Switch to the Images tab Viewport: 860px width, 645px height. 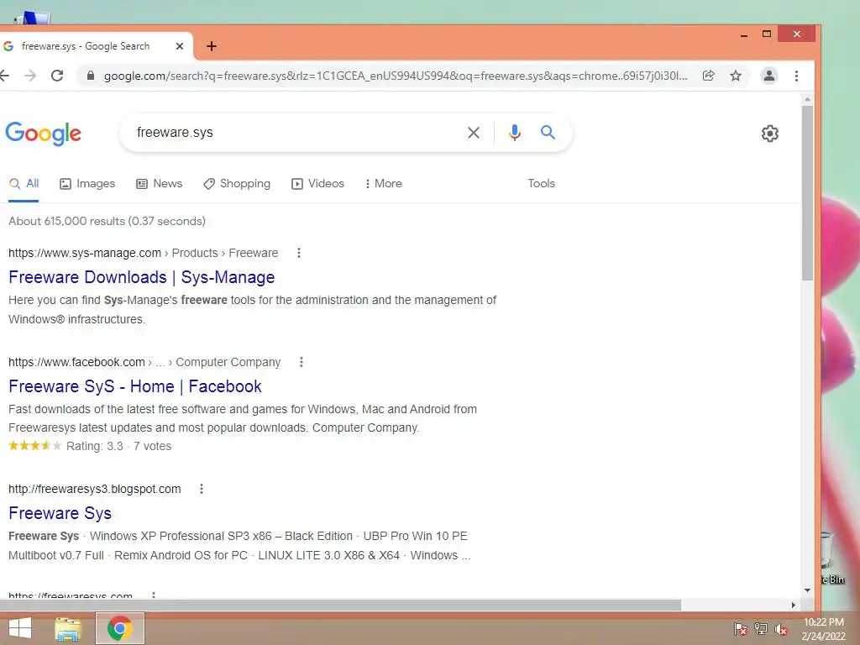87,184
